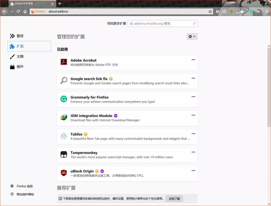This screenshot has height=206, width=271.
Task: Click the IDM Integration Module icon
Action: pyautogui.click(x=64, y=117)
